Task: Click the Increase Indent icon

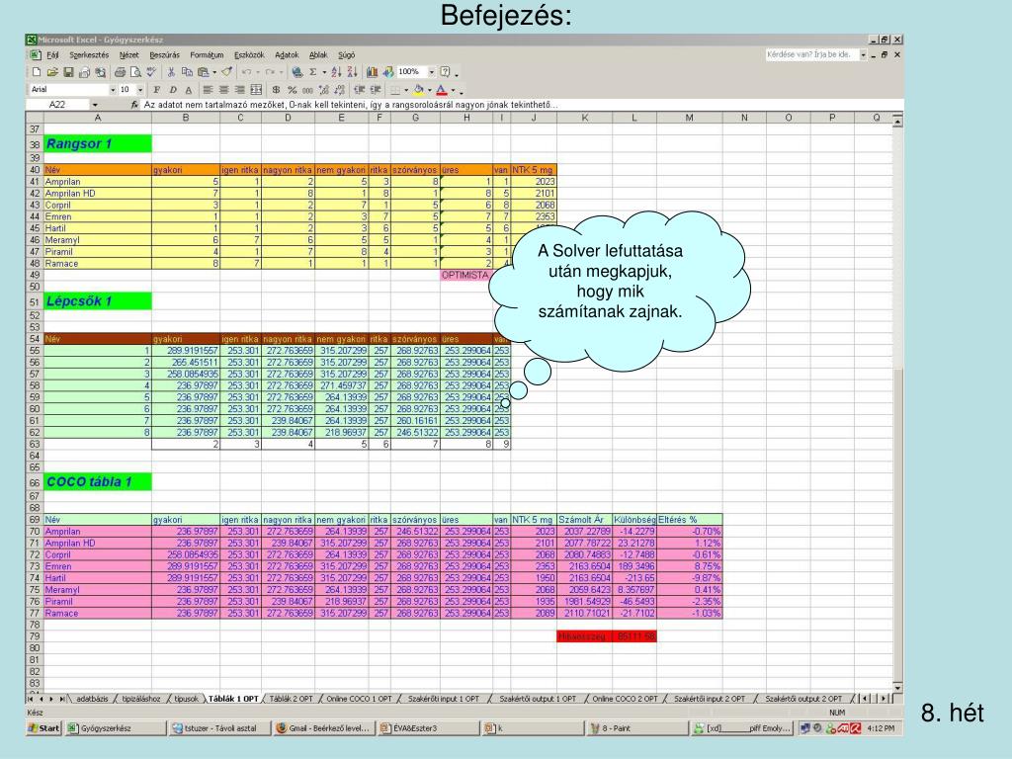Action: pos(376,90)
